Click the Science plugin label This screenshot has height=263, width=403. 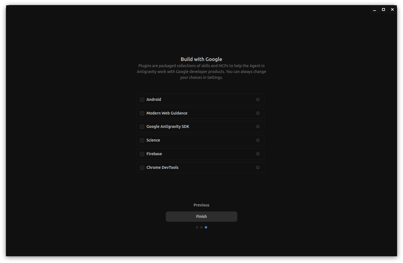click(x=153, y=140)
